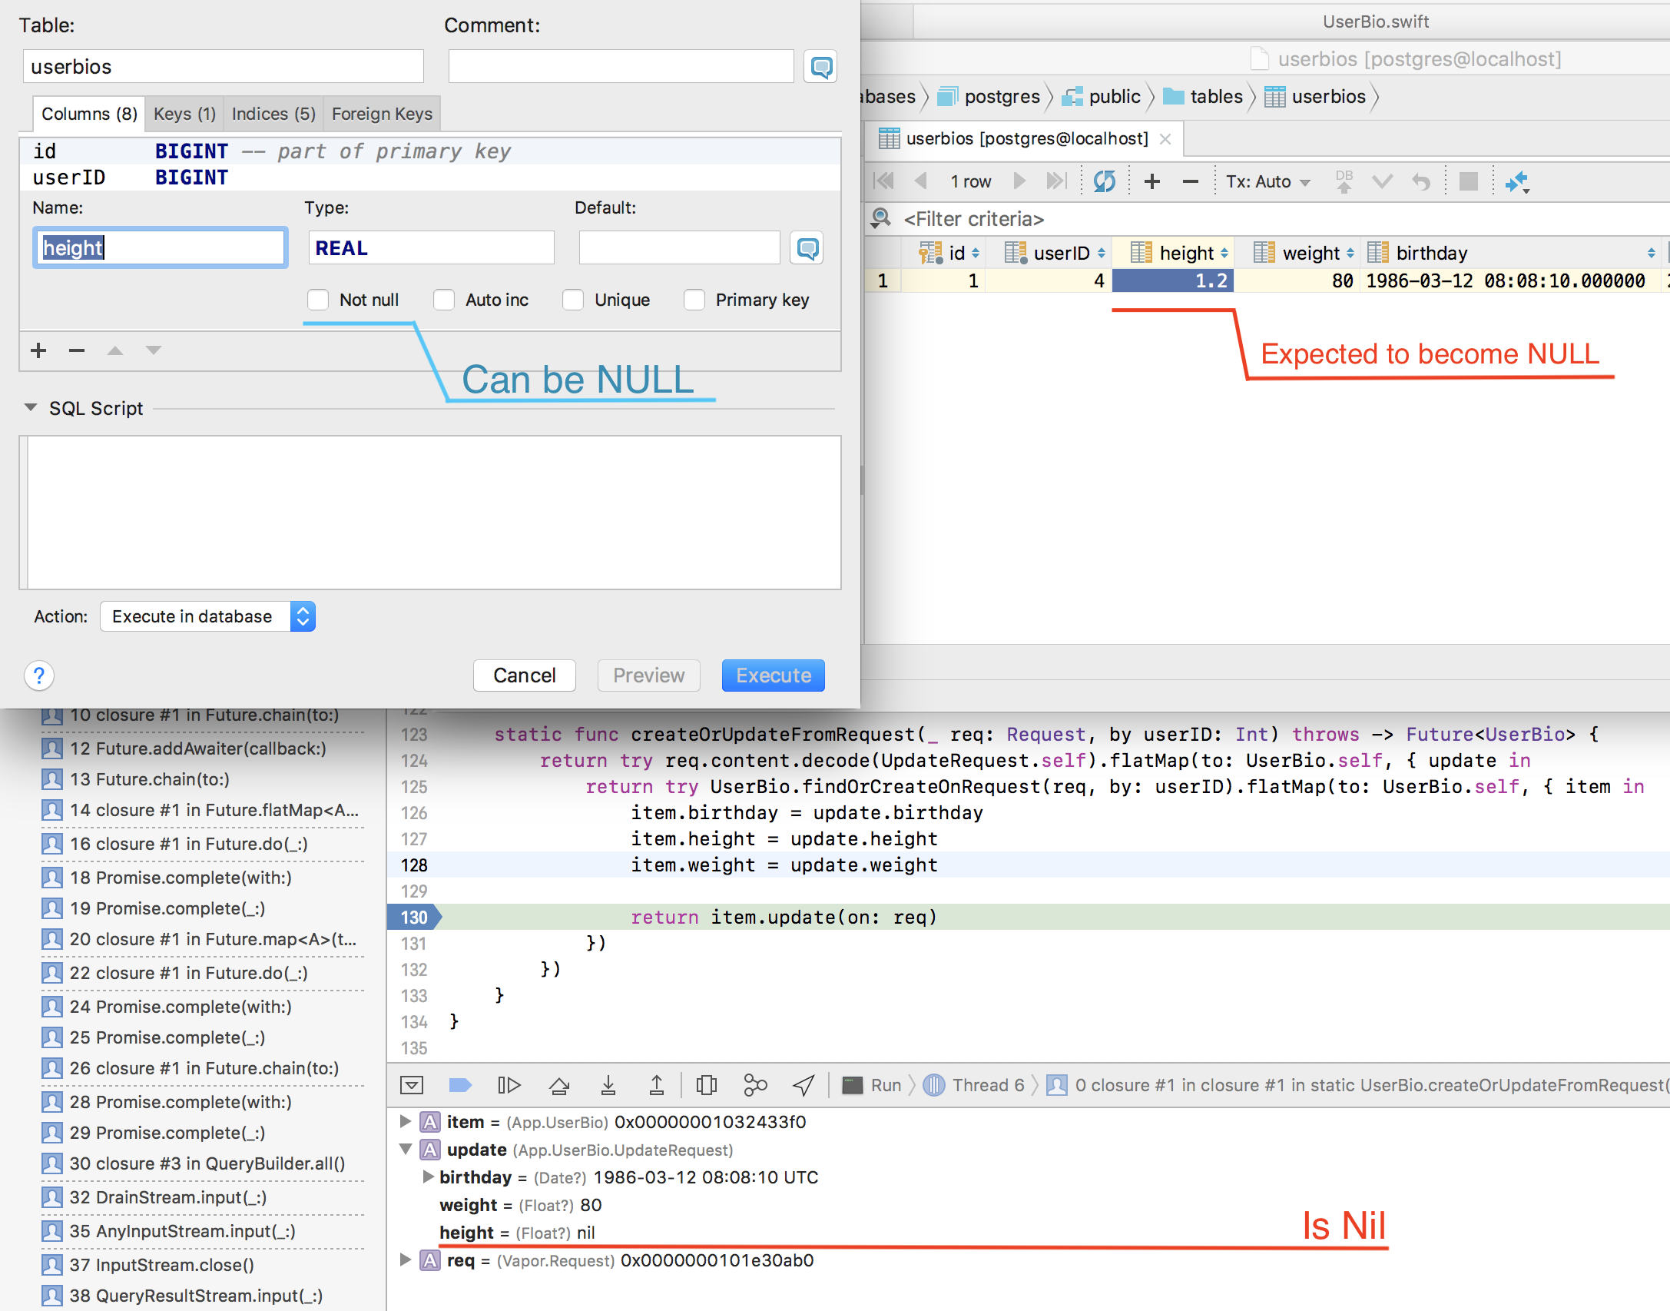Enable the Not null checkbox
The width and height of the screenshot is (1670, 1311).
pyautogui.click(x=318, y=300)
